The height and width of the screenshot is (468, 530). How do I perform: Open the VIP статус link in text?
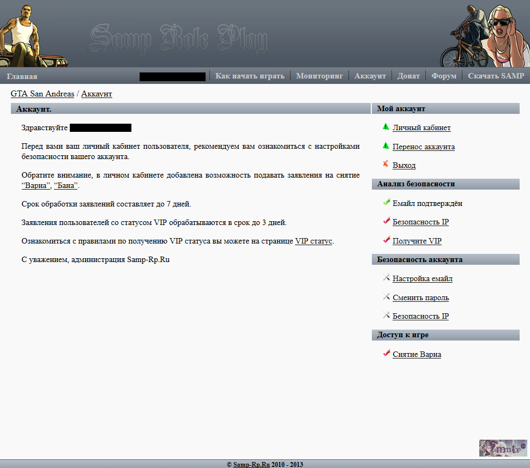314,241
